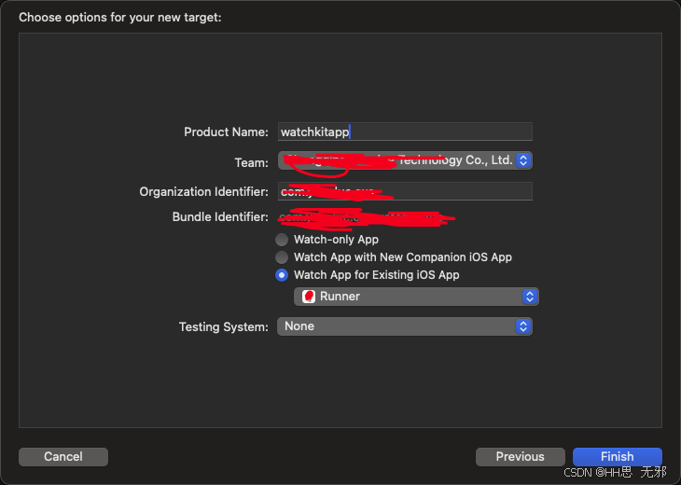Select Watch App with New Companion iOS App
The width and height of the screenshot is (681, 485).
click(x=282, y=257)
